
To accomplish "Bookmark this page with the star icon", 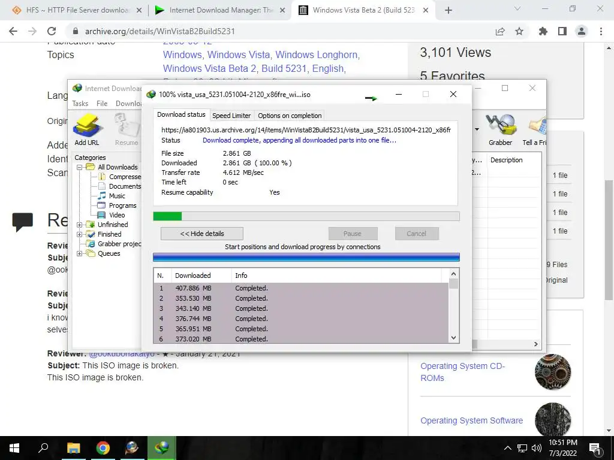I will click(519, 31).
